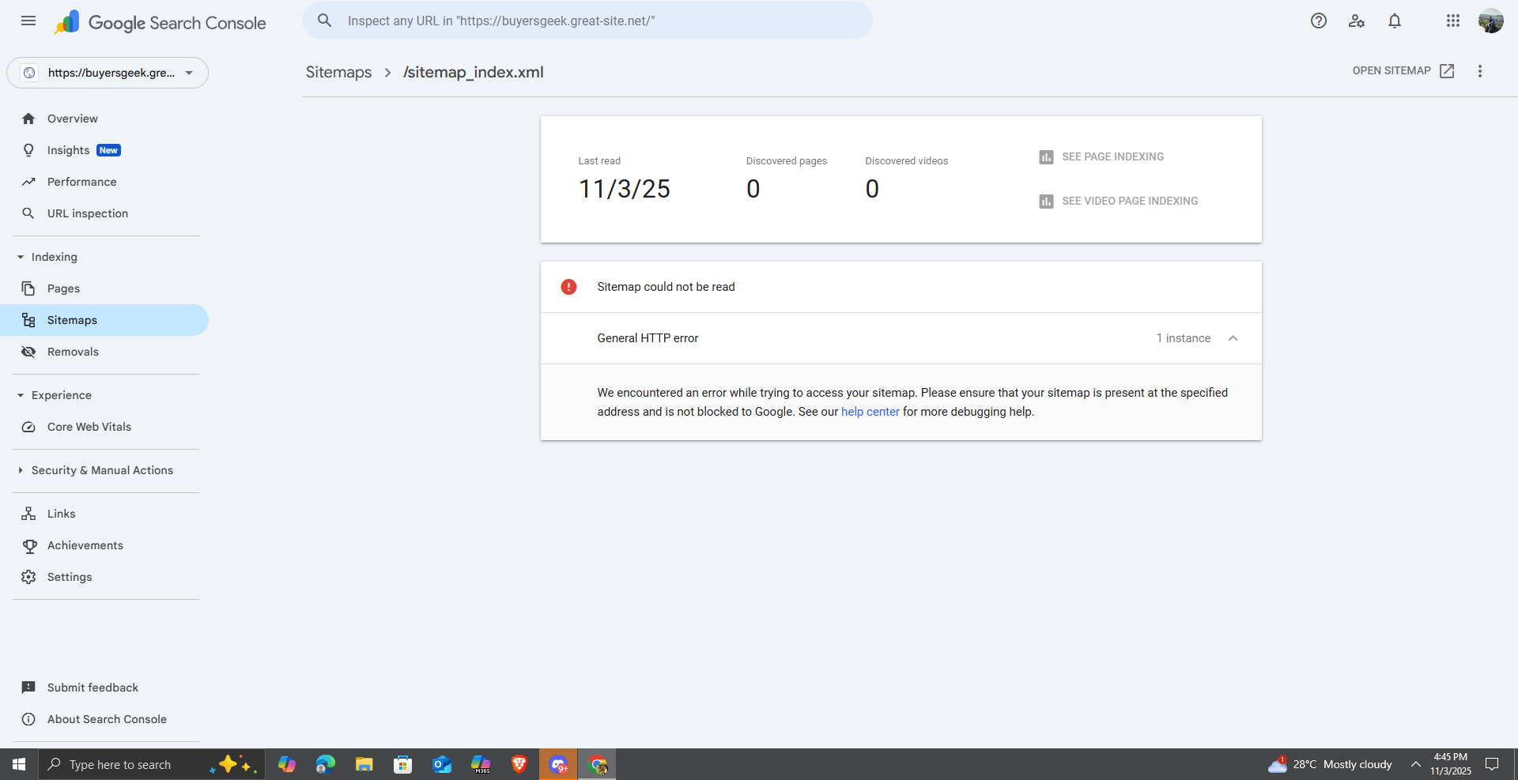Click the Open Sitemap external link button
Viewport: 1518px width, 780px height.
1403,71
